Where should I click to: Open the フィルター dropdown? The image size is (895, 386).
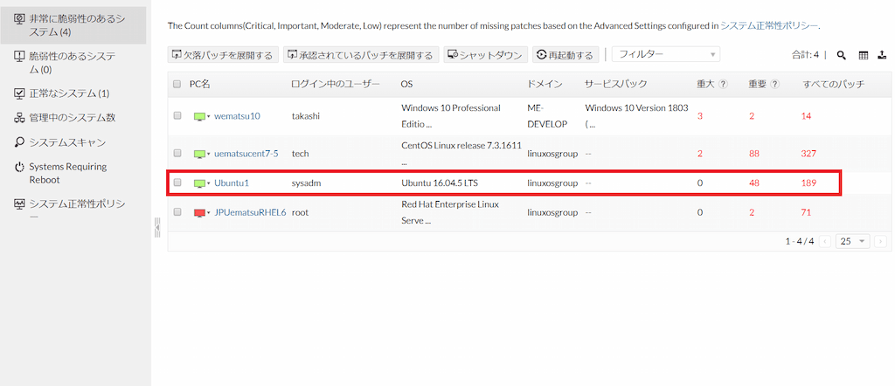666,55
